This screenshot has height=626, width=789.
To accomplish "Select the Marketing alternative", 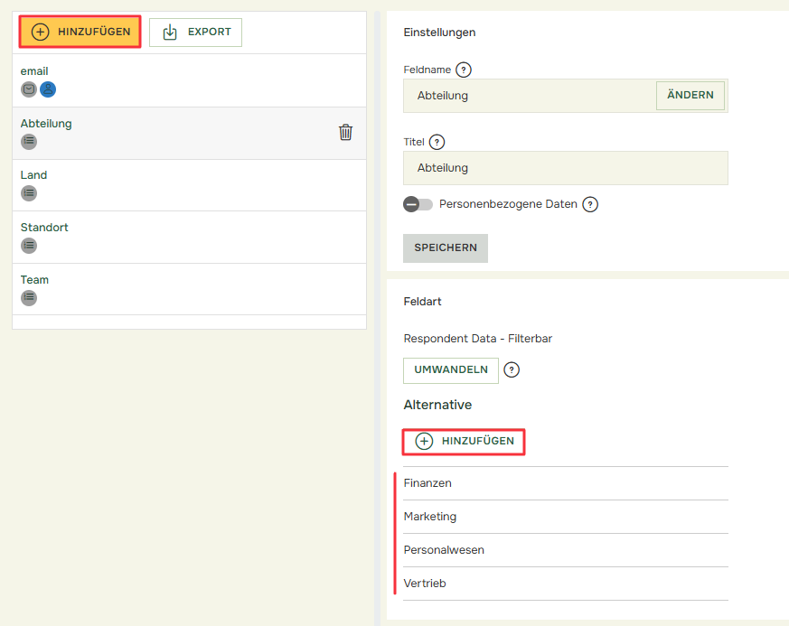I will (566, 517).
